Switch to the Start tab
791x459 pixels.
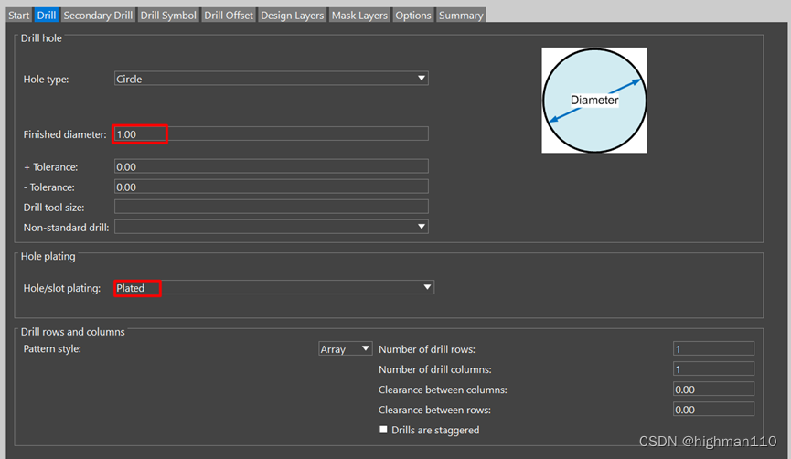tap(19, 16)
